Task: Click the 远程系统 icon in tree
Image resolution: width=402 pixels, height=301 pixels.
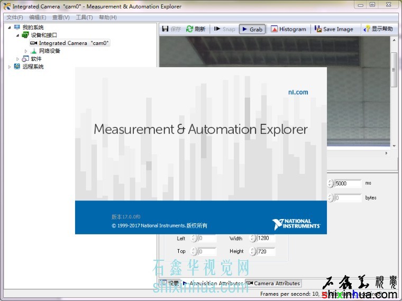Action: (17, 67)
